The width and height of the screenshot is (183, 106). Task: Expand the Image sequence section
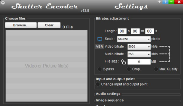tap(110, 100)
